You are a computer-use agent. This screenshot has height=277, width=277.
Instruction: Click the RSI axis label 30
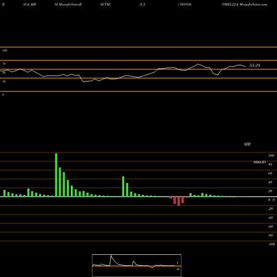coord(4,81)
